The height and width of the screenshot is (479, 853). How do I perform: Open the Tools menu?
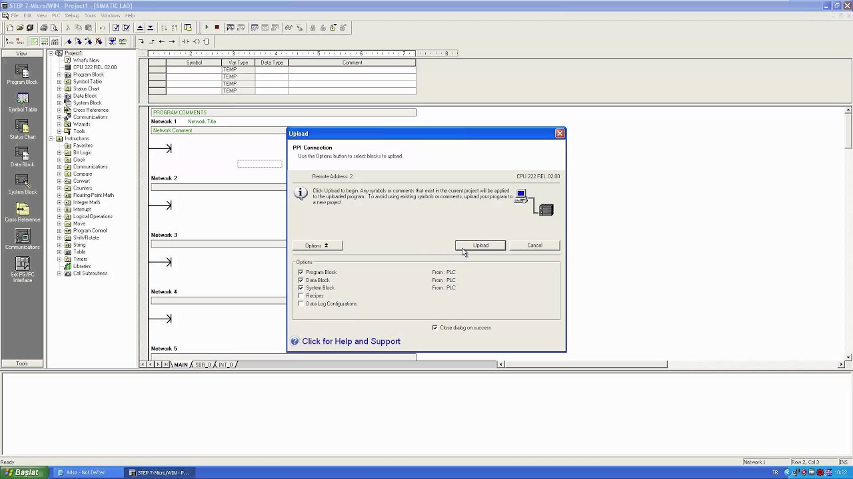point(90,15)
